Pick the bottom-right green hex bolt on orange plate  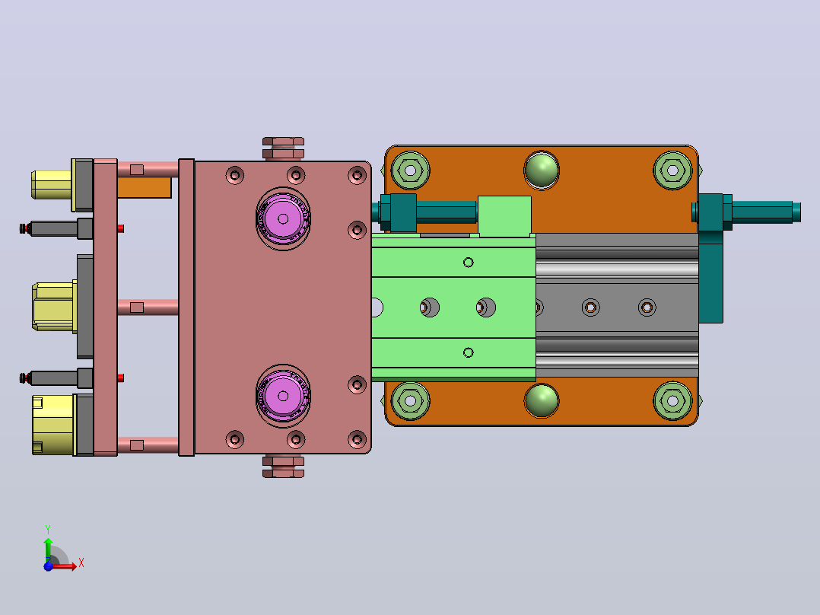673,401
